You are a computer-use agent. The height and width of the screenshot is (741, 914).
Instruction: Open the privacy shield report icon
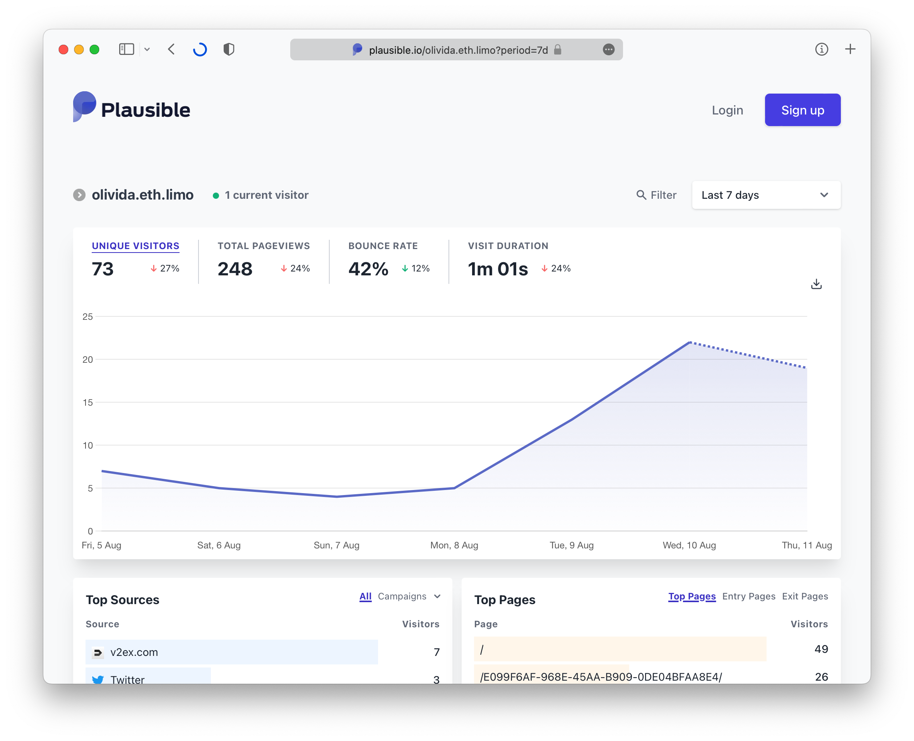[x=229, y=50]
